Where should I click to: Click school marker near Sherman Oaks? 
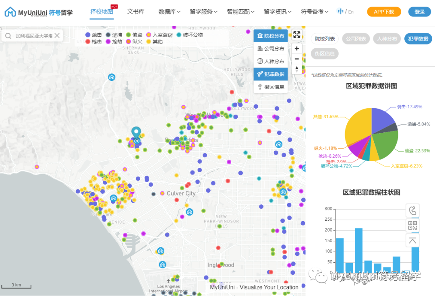(x=112, y=77)
